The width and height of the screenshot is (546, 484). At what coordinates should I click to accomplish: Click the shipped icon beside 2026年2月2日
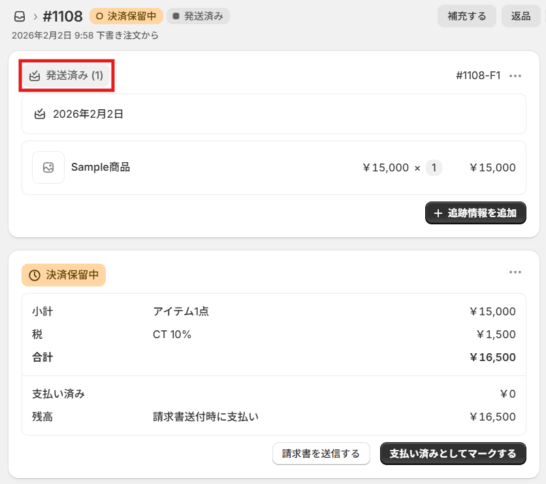[40, 114]
